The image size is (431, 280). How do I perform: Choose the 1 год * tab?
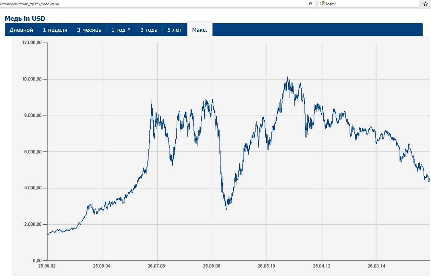pyautogui.click(x=121, y=30)
